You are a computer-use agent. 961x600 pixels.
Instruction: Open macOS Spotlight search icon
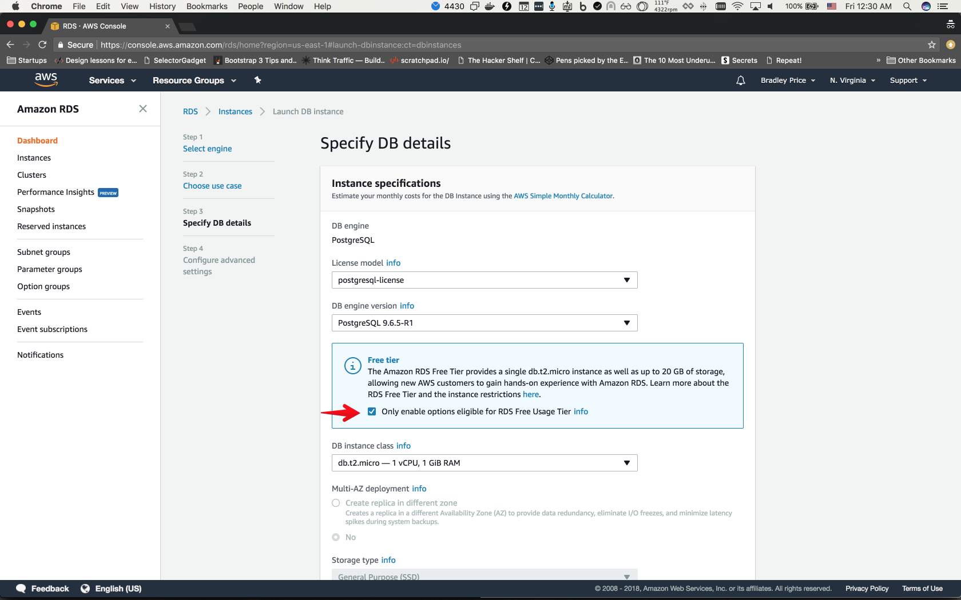pyautogui.click(x=907, y=6)
